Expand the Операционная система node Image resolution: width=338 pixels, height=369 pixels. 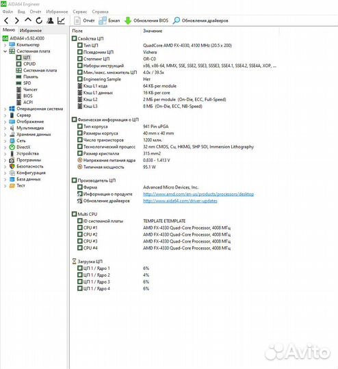click(x=5, y=109)
